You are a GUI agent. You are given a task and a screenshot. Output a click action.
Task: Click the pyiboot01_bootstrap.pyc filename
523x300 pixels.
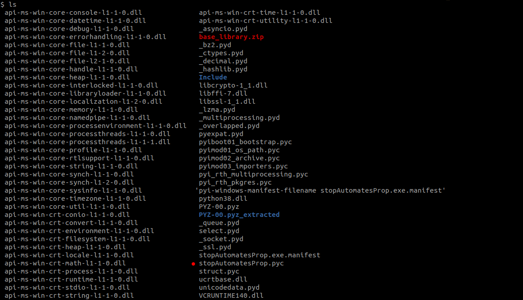click(245, 142)
